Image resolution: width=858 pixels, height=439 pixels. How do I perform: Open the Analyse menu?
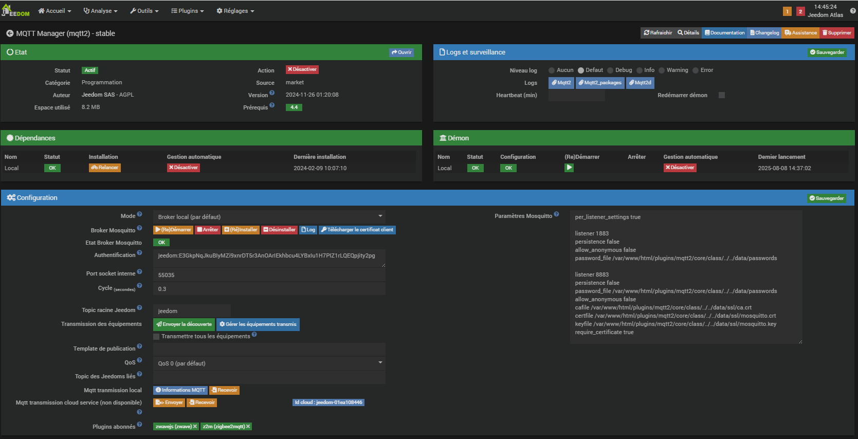pyautogui.click(x=100, y=11)
